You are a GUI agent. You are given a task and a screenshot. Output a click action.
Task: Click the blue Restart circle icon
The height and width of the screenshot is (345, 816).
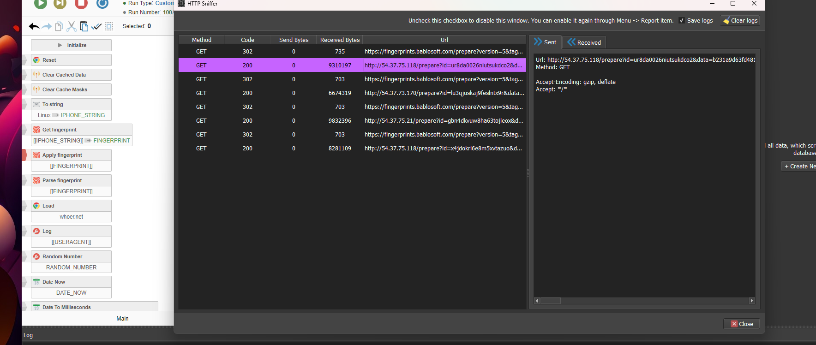(x=102, y=4)
